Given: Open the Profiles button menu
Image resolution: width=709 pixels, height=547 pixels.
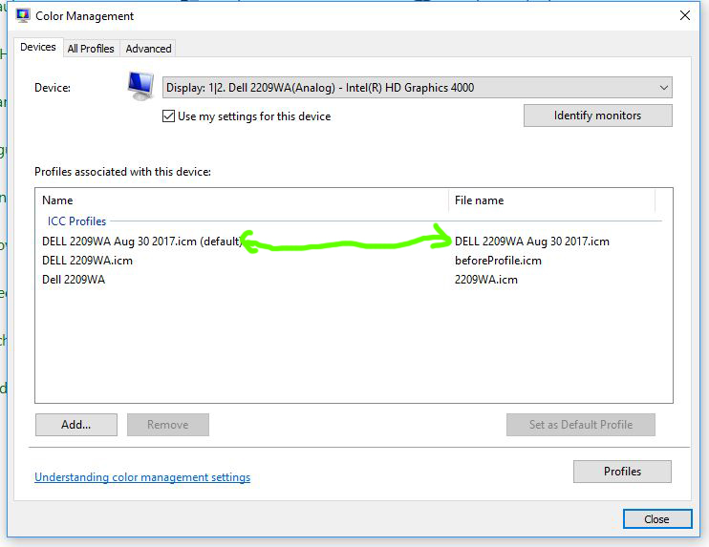Looking at the screenshot, I should [622, 472].
